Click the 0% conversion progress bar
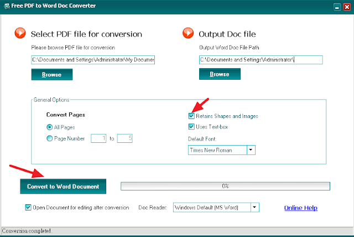 coord(225,186)
